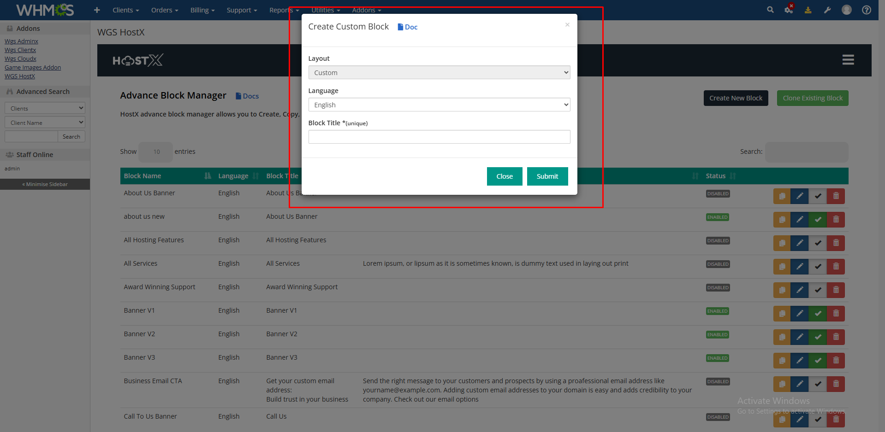Click the search magnifier icon in header
The image size is (885, 432).
click(x=770, y=10)
